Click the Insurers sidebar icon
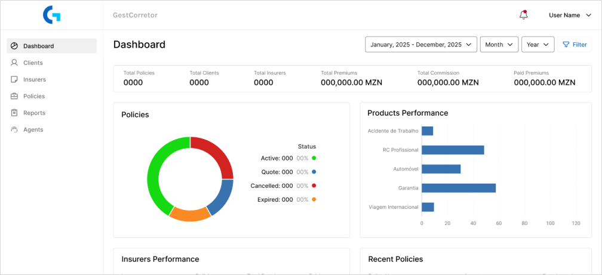The width and height of the screenshot is (602, 275). (x=14, y=79)
